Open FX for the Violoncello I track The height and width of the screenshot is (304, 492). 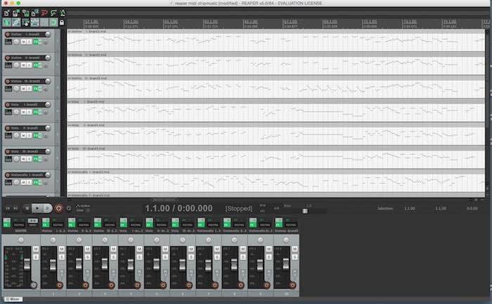[x=36, y=182]
